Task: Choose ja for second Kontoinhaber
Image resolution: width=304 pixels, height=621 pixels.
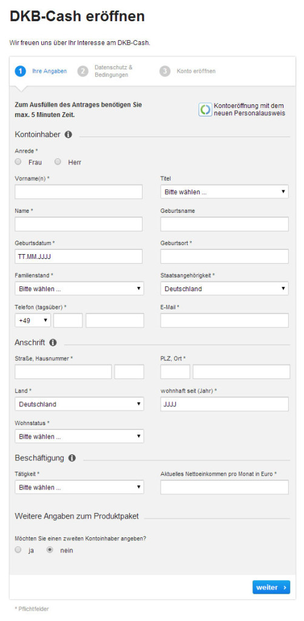Action: coord(18,549)
